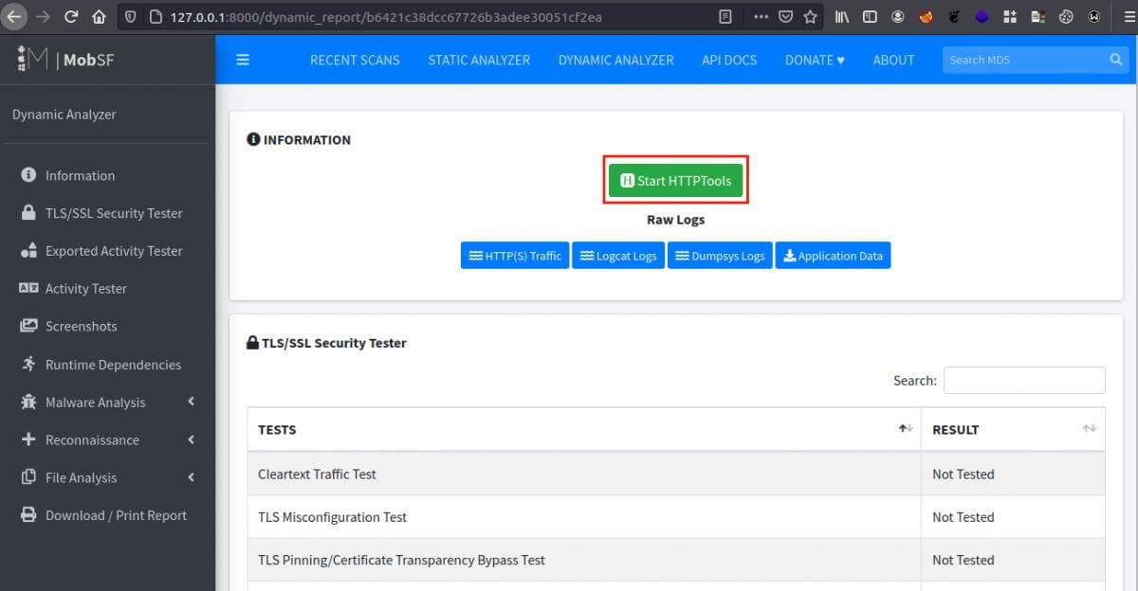Open the Firefox application menu icon
Viewport: 1138px width, 591px height.
point(1123,17)
